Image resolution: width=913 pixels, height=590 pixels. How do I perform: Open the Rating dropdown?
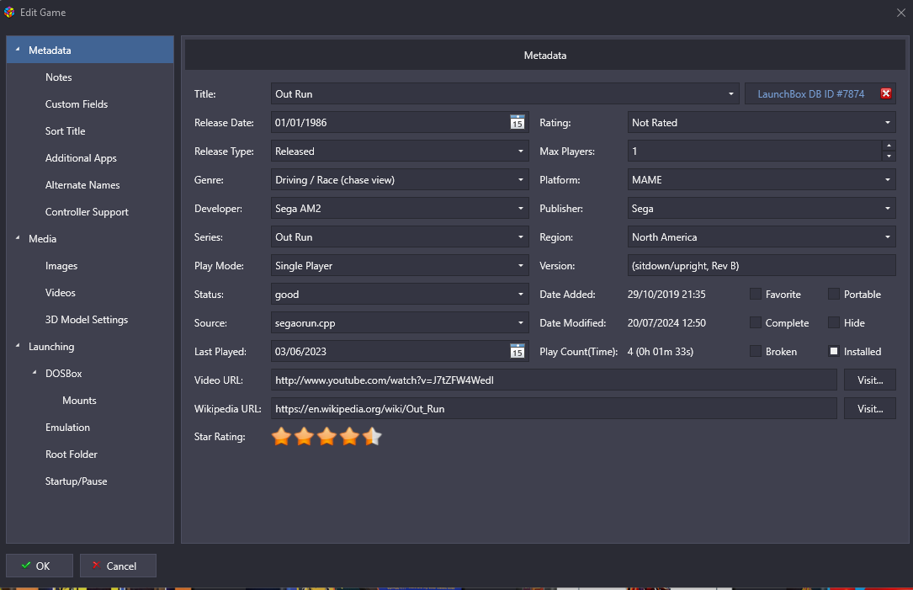coord(888,123)
